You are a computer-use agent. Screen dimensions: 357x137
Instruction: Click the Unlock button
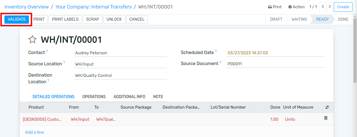(114, 19)
